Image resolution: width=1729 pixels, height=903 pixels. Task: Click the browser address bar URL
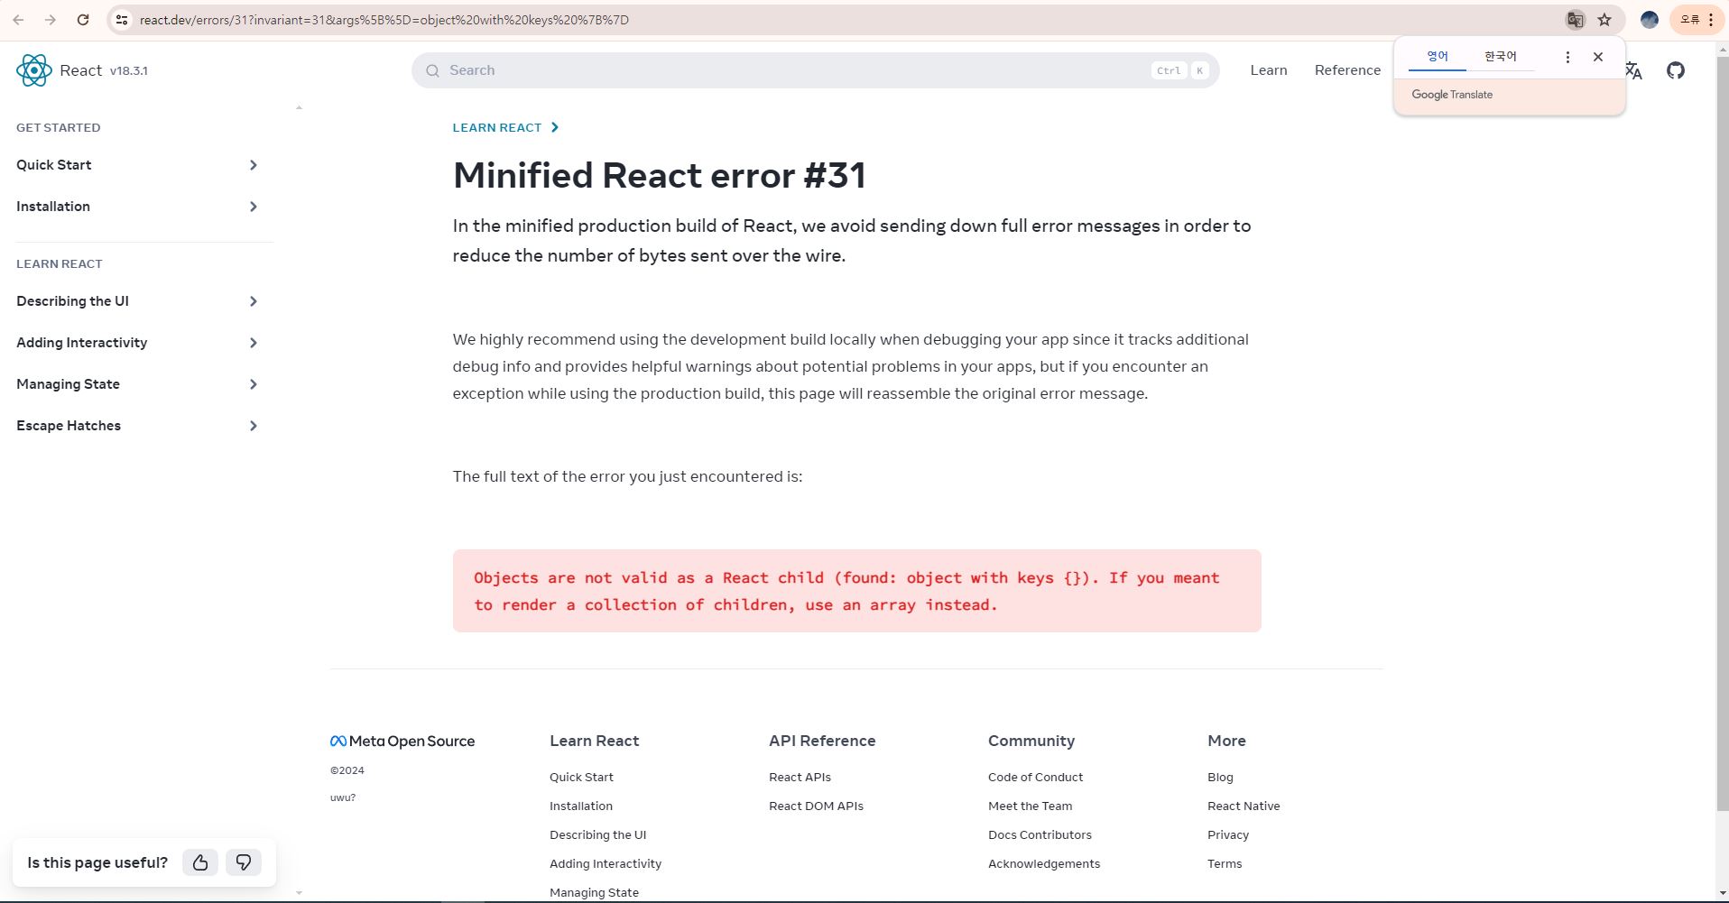coord(384,20)
